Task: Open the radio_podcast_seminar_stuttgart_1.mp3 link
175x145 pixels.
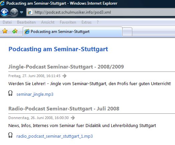Action: [54, 136]
